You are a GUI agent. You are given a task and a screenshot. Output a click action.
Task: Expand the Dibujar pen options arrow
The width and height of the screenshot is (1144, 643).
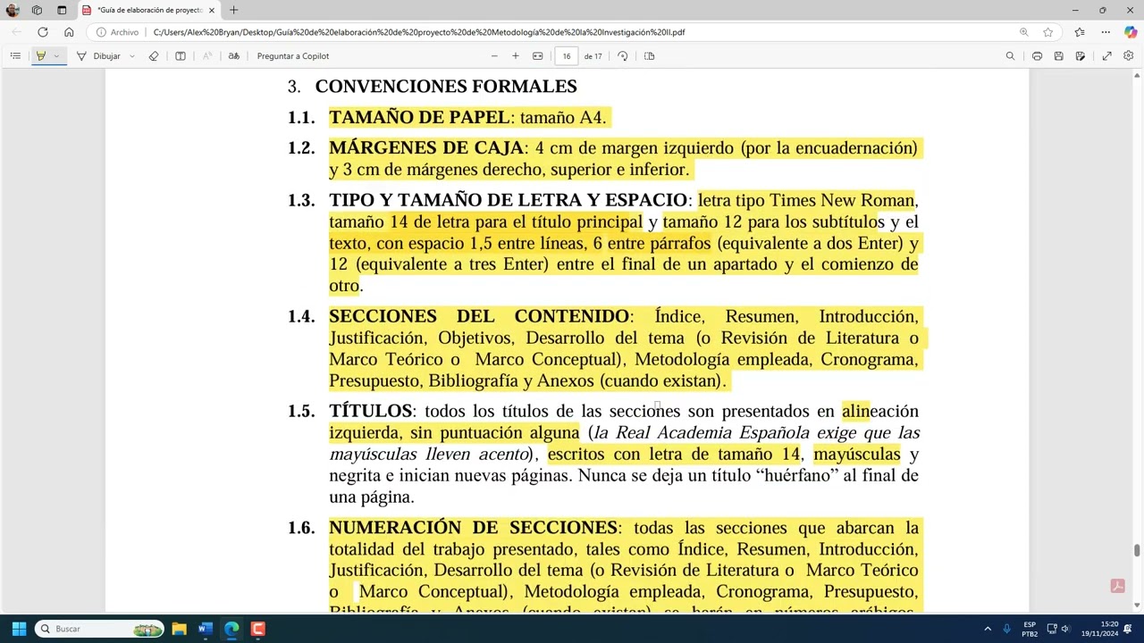coord(132,55)
